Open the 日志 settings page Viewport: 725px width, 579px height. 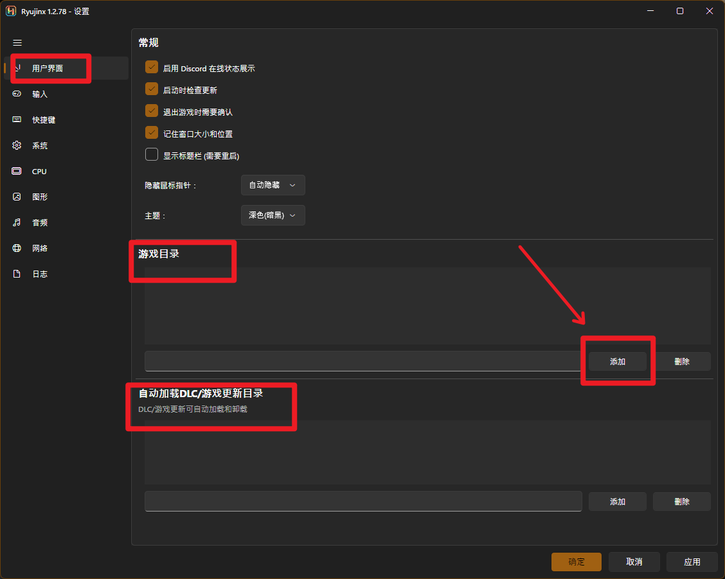pos(66,274)
